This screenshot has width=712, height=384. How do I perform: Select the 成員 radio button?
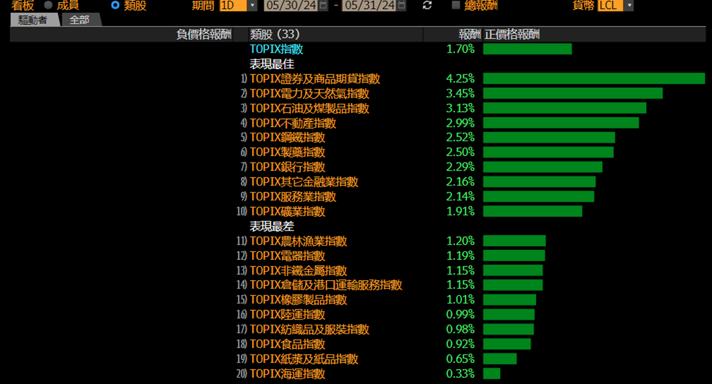[48, 5]
